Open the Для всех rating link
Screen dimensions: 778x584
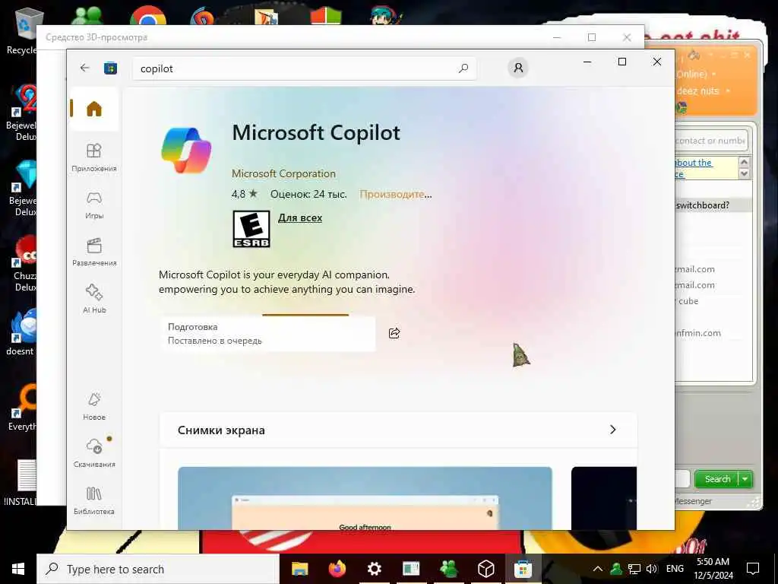(299, 218)
